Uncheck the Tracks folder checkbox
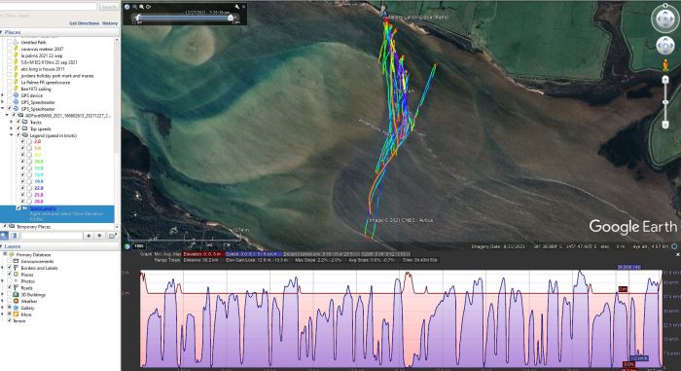The width and height of the screenshot is (681, 371). (18, 123)
